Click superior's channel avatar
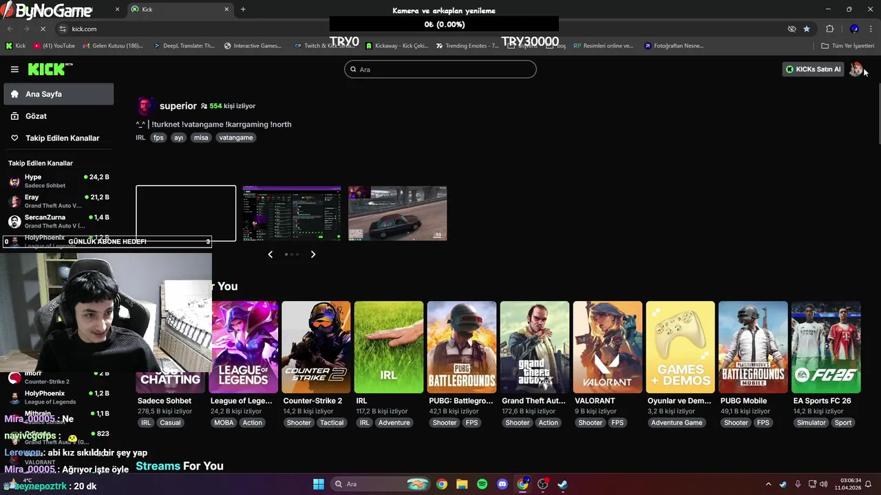 pos(145,106)
